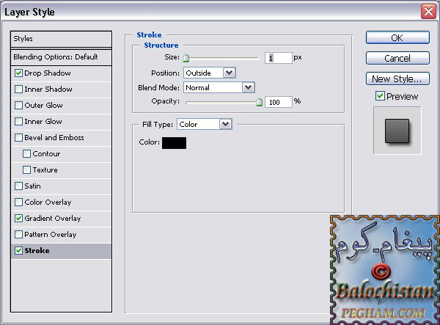Check the Texture checkbox

[26, 169]
